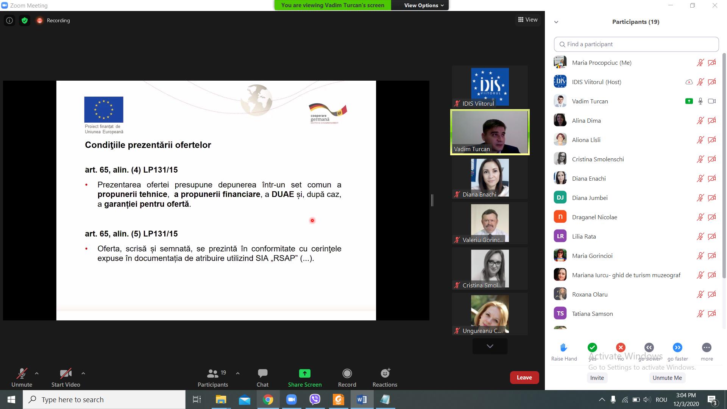The height and width of the screenshot is (409, 727).
Task: Raise Hand in participants panel
Action: click(564, 352)
